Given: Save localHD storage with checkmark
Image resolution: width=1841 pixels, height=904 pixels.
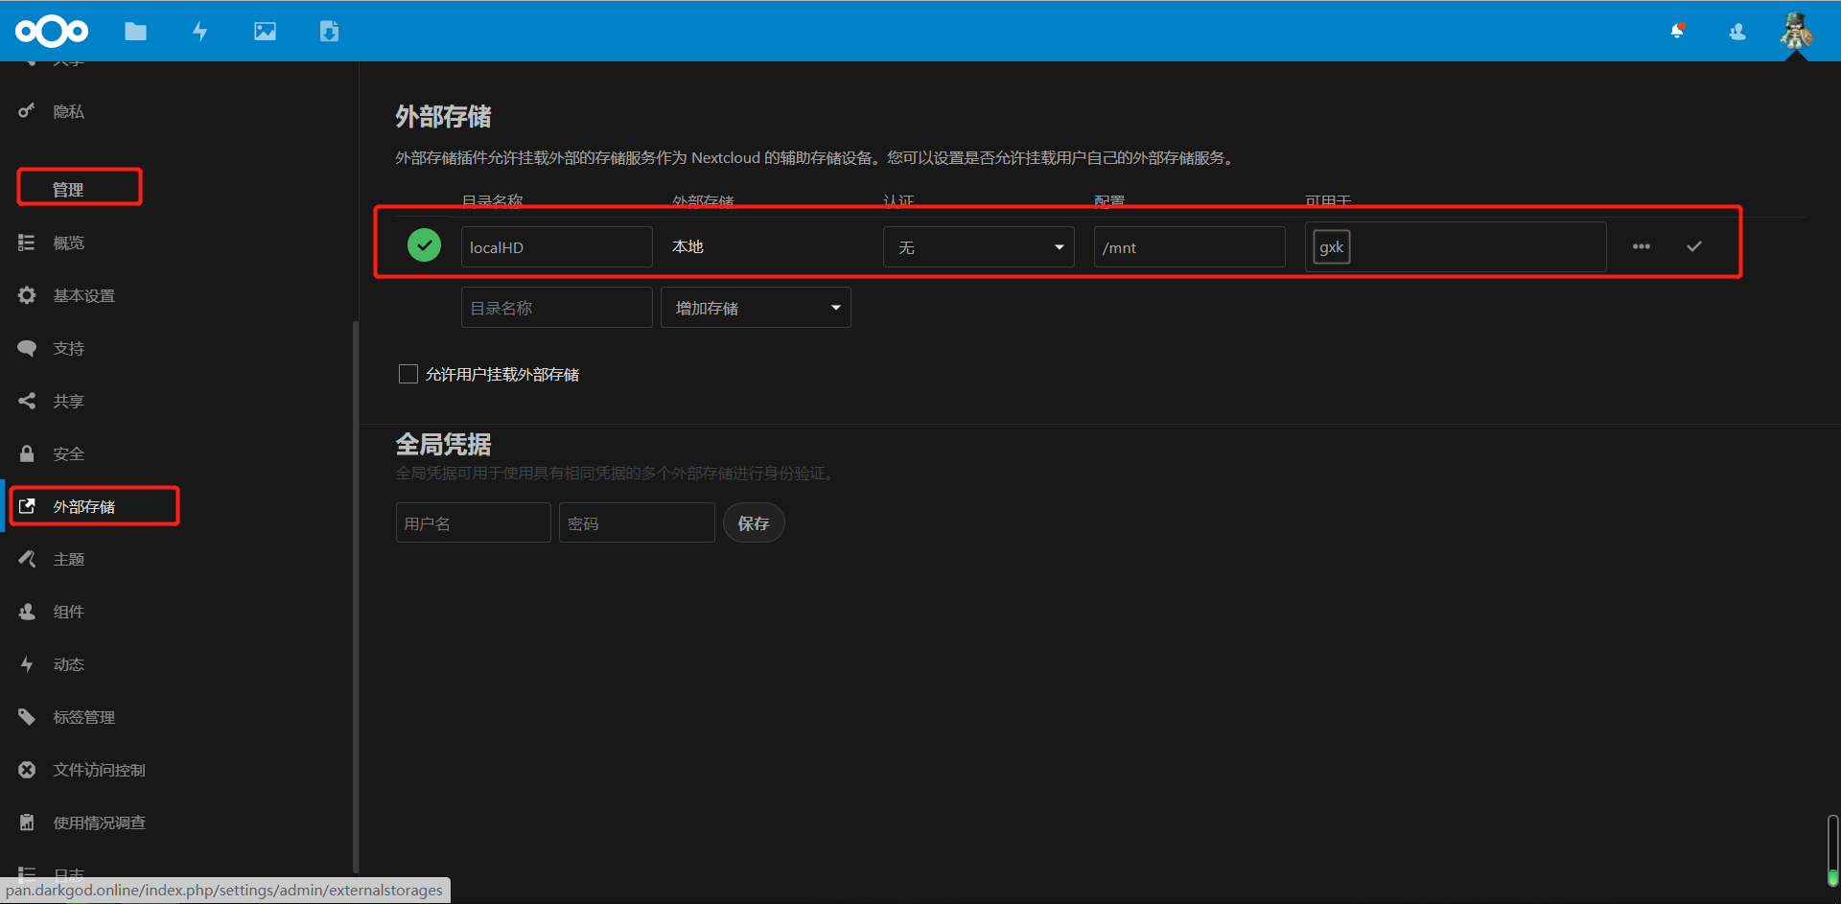Looking at the screenshot, I should (x=1694, y=246).
